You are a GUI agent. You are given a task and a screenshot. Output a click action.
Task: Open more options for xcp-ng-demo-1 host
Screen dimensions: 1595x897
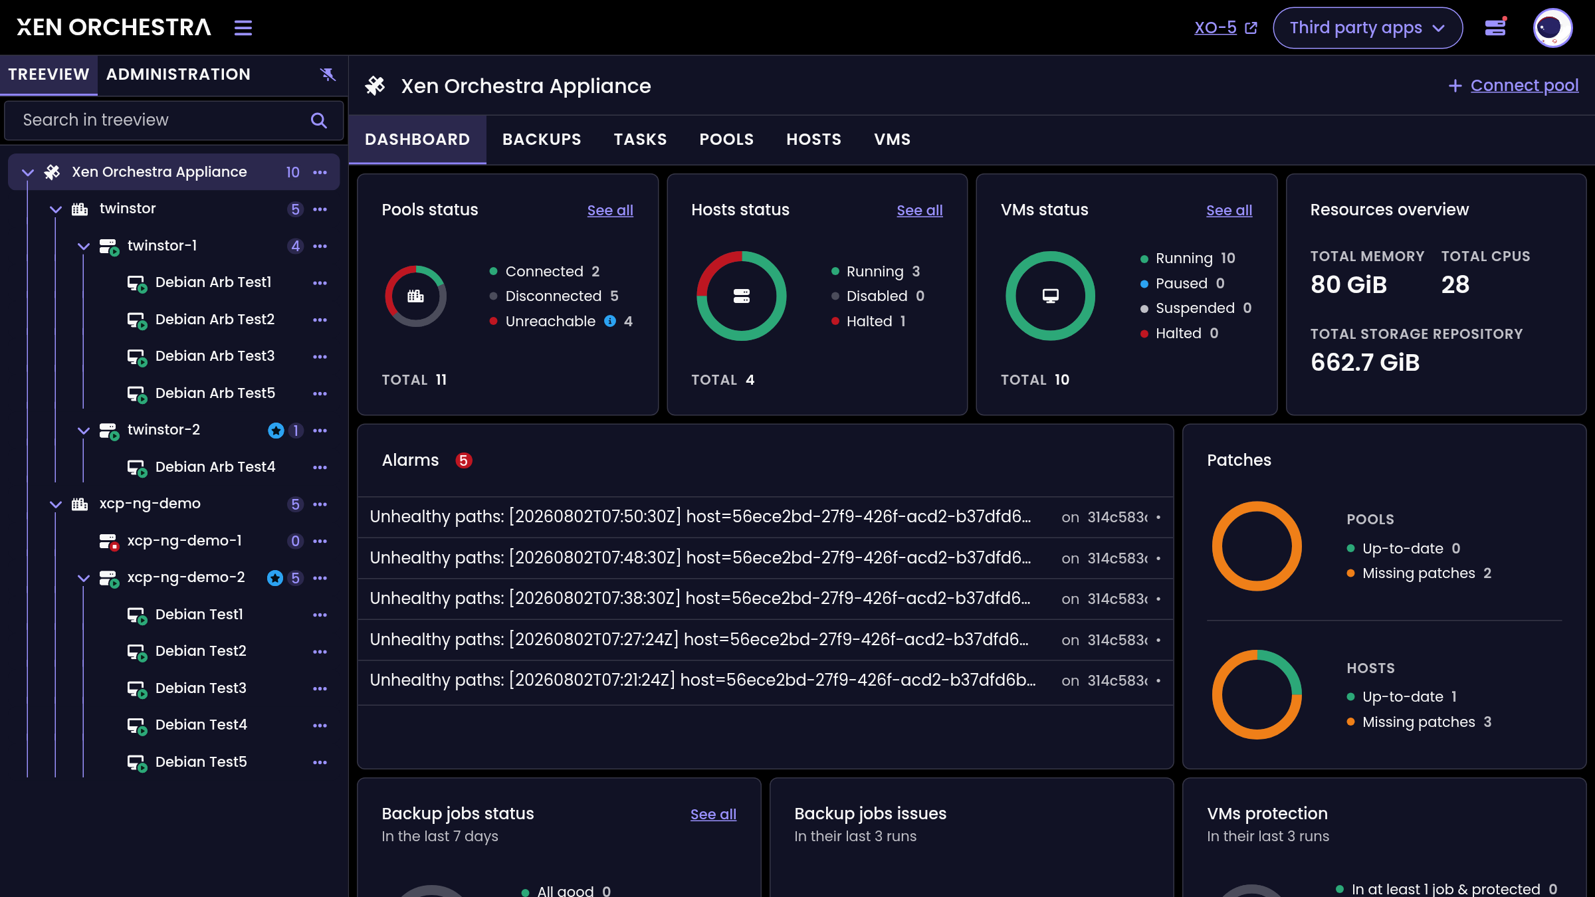[320, 541]
